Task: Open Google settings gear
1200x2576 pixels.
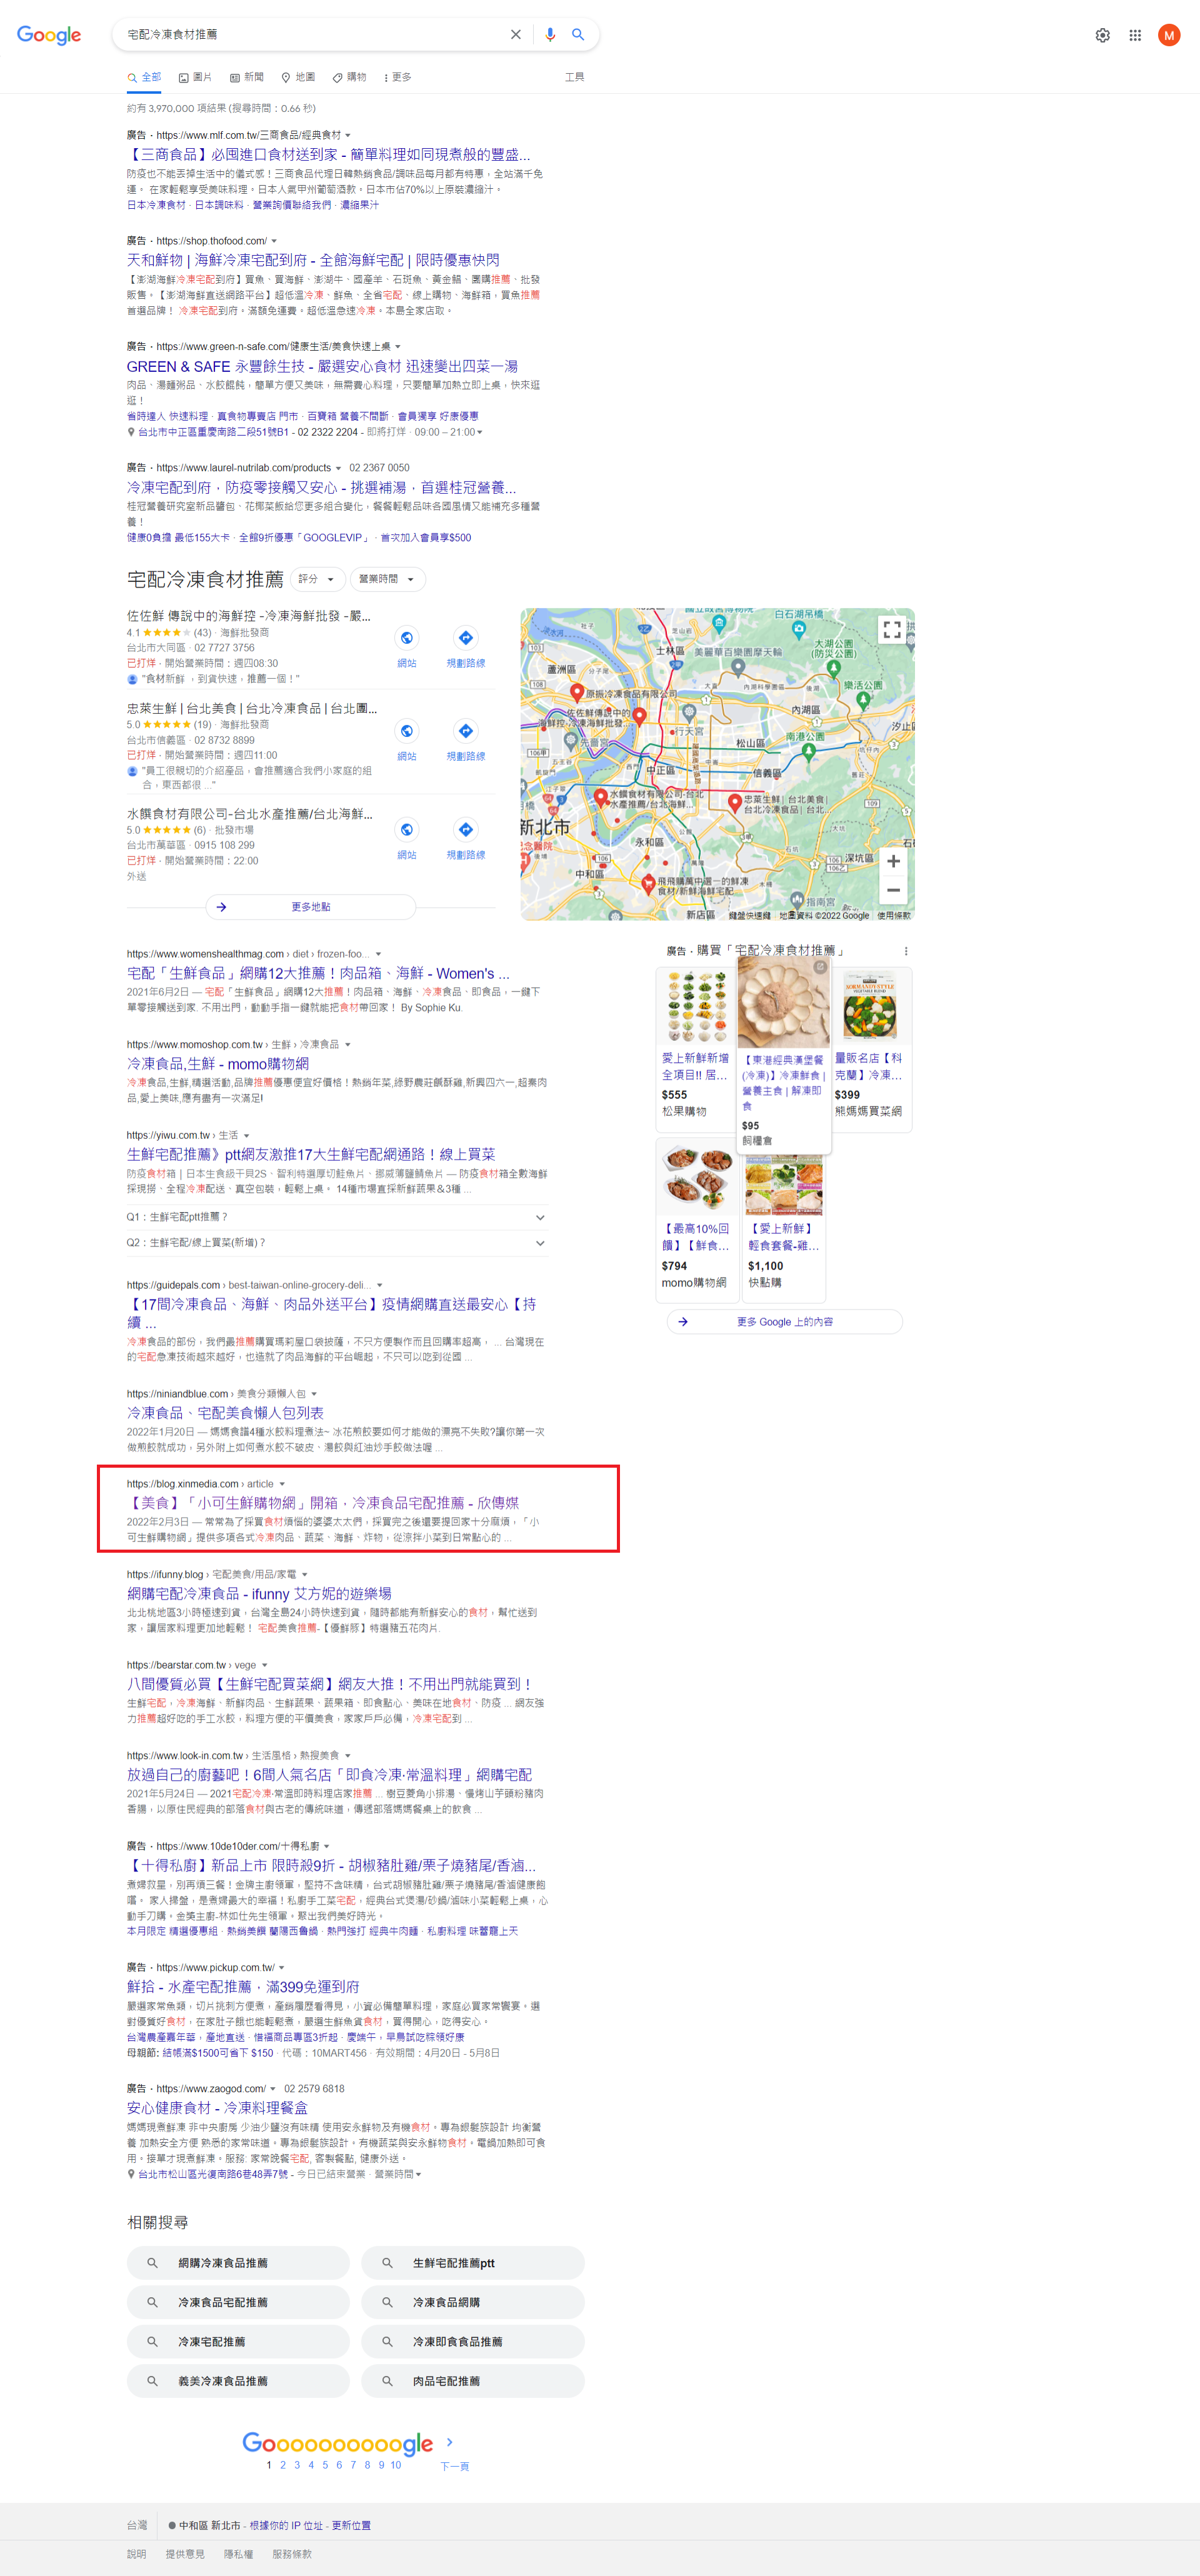Action: click(x=1102, y=35)
